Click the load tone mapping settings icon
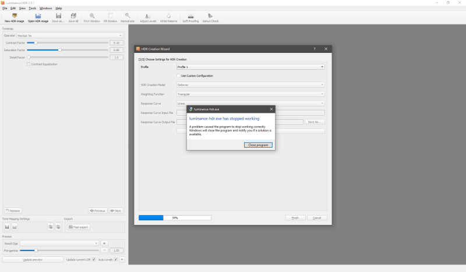 [x=15, y=227]
